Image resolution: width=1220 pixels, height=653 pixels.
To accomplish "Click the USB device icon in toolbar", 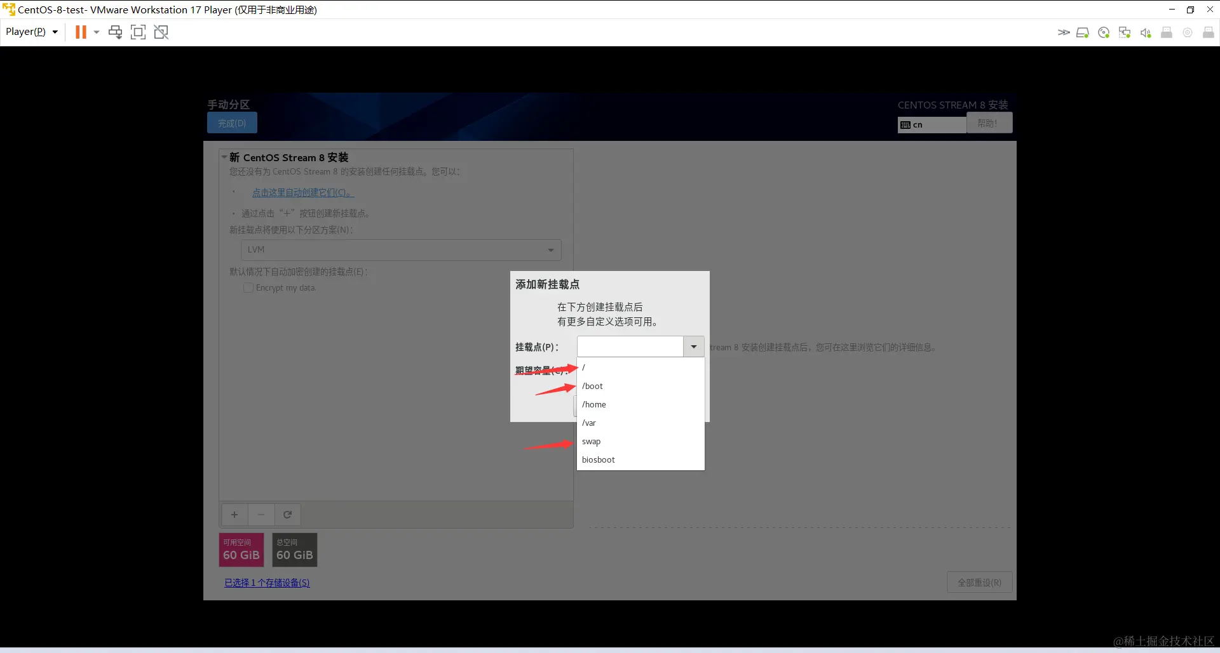I will coord(1167,32).
